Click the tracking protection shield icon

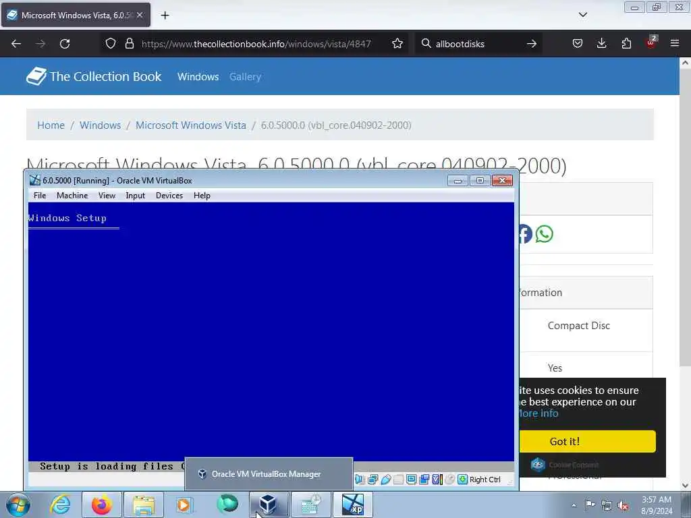click(111, 44)
